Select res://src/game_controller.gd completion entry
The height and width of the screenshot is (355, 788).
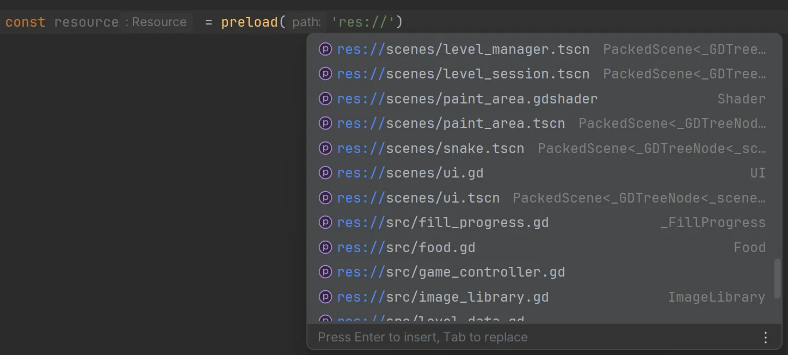[541, 272]
